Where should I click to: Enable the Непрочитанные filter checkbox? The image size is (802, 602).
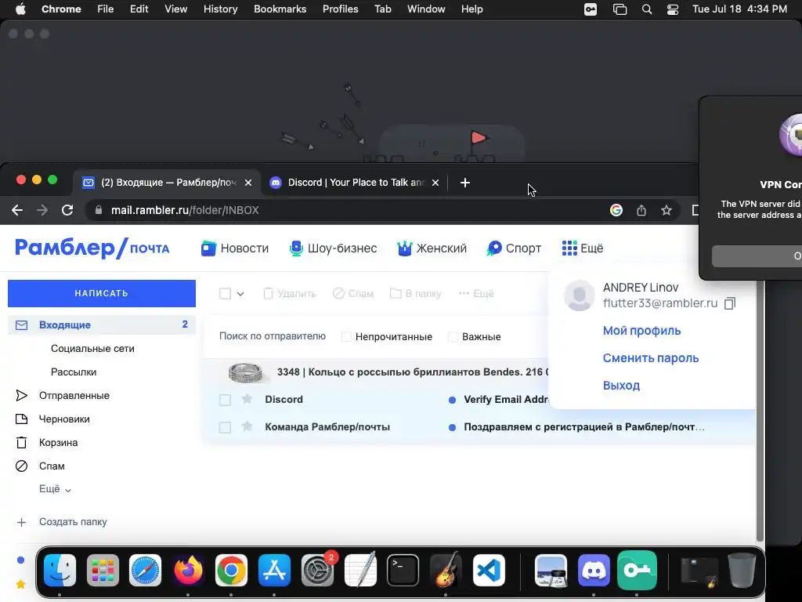(x=346, y=337)
